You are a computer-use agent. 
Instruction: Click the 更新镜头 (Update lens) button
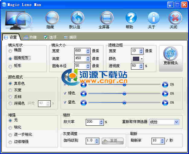171,58
